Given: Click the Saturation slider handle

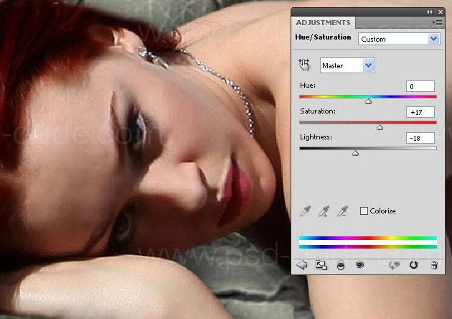Looking at the screenshot, I should tap(380, 127).
